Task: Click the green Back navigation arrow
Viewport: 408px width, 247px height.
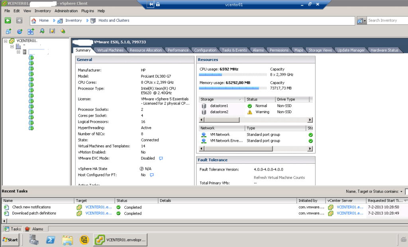Action: pos(8,20)
